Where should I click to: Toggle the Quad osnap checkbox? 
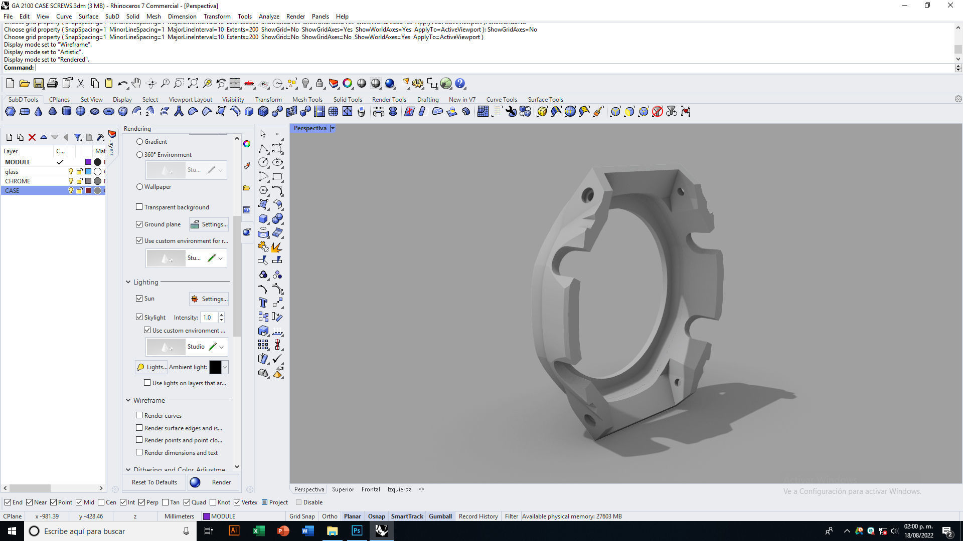[x=187, y=502]
